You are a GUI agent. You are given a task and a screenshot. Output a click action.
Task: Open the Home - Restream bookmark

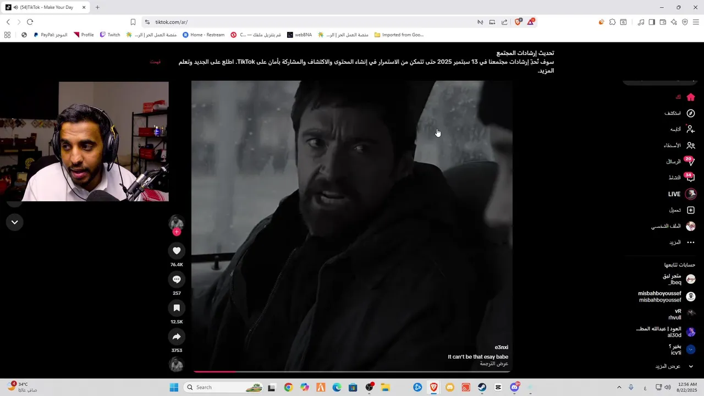pyautogui.click(x=204, y=35)
